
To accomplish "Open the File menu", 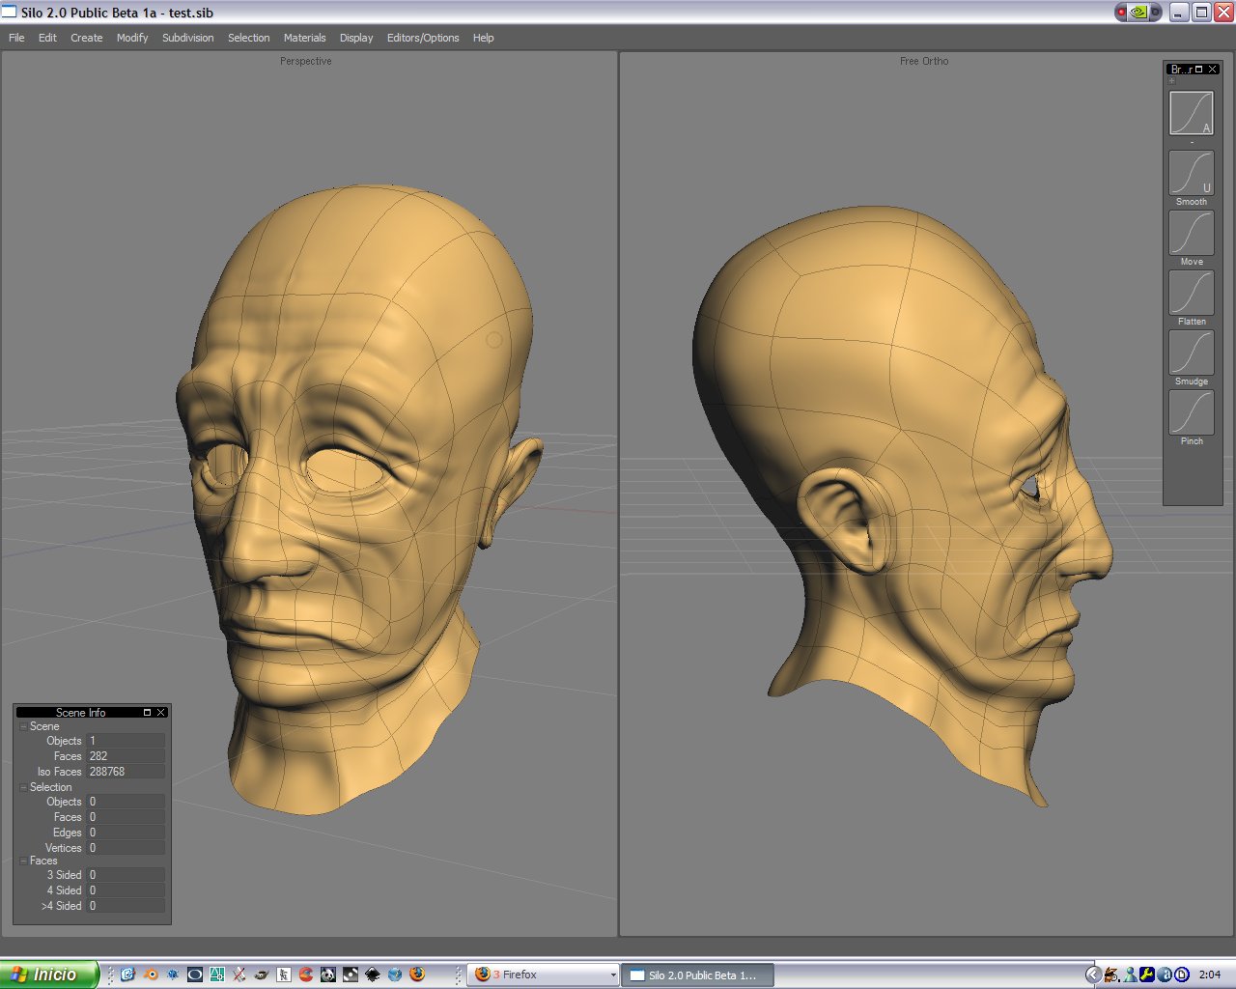I will (x=16, y=38).
